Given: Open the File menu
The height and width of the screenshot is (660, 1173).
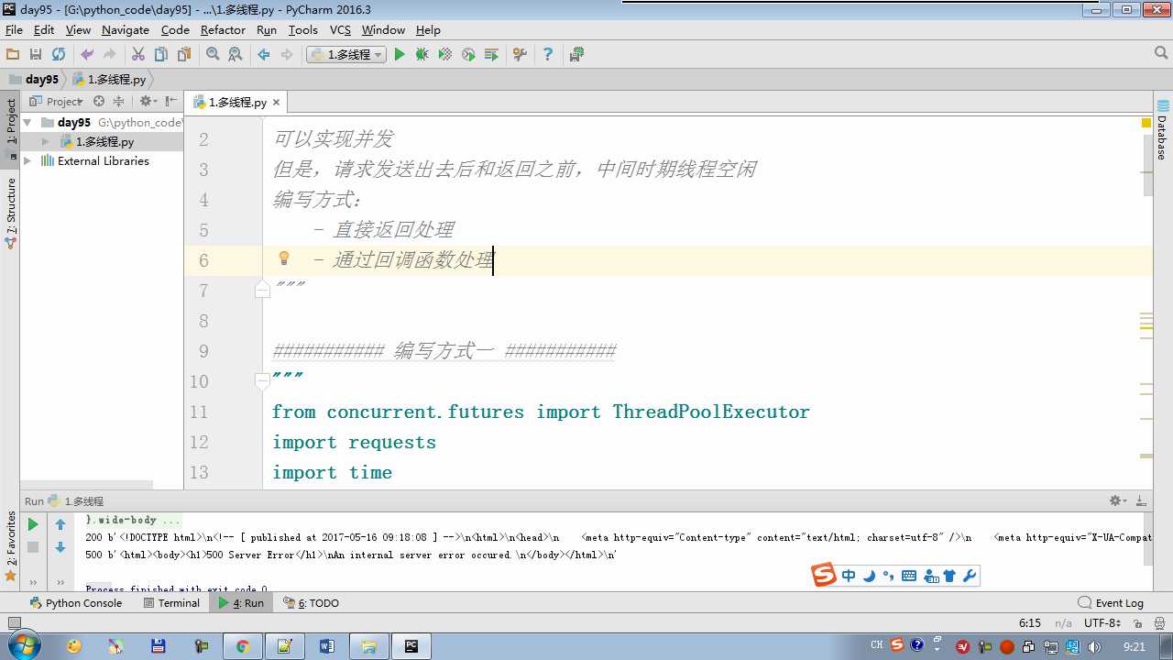Looking at the screenshot, I should pos(14,30).
